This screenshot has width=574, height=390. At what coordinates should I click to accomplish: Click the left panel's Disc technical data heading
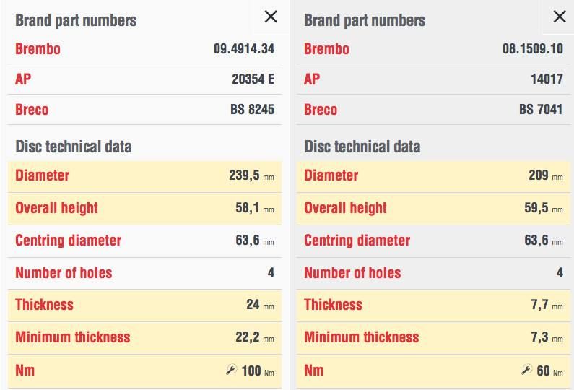pyautogui.click(x=74, y=147)
